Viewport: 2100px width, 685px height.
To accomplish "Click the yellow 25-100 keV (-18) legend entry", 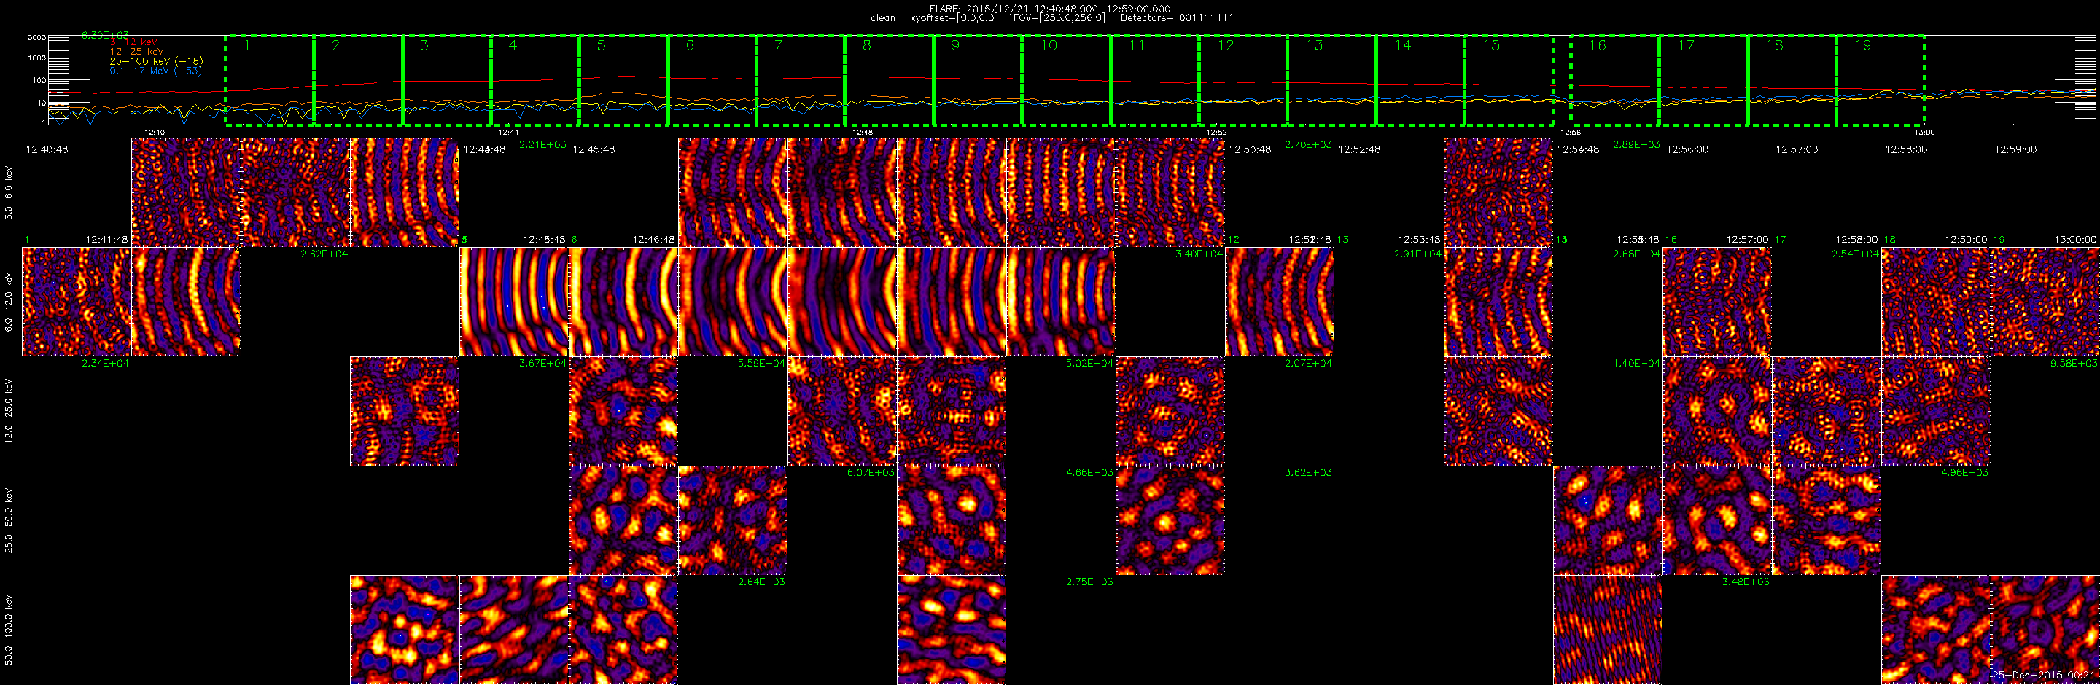I will point(157,61).
